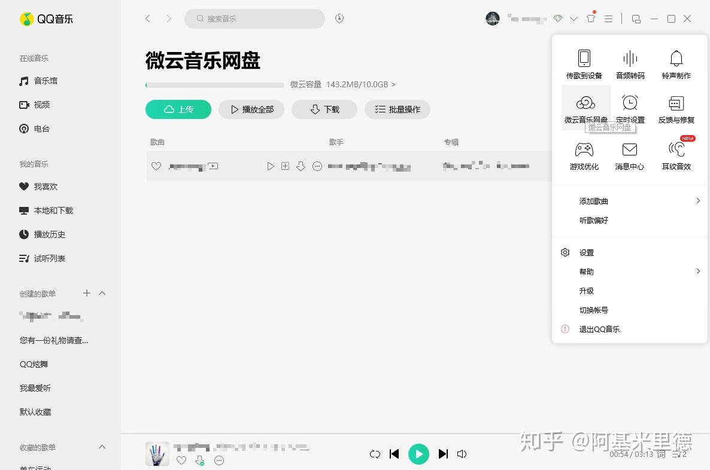The width and height of the screenshot is (710, 470).
Task: Like the song row with heart icon
Action: (156, 166)
